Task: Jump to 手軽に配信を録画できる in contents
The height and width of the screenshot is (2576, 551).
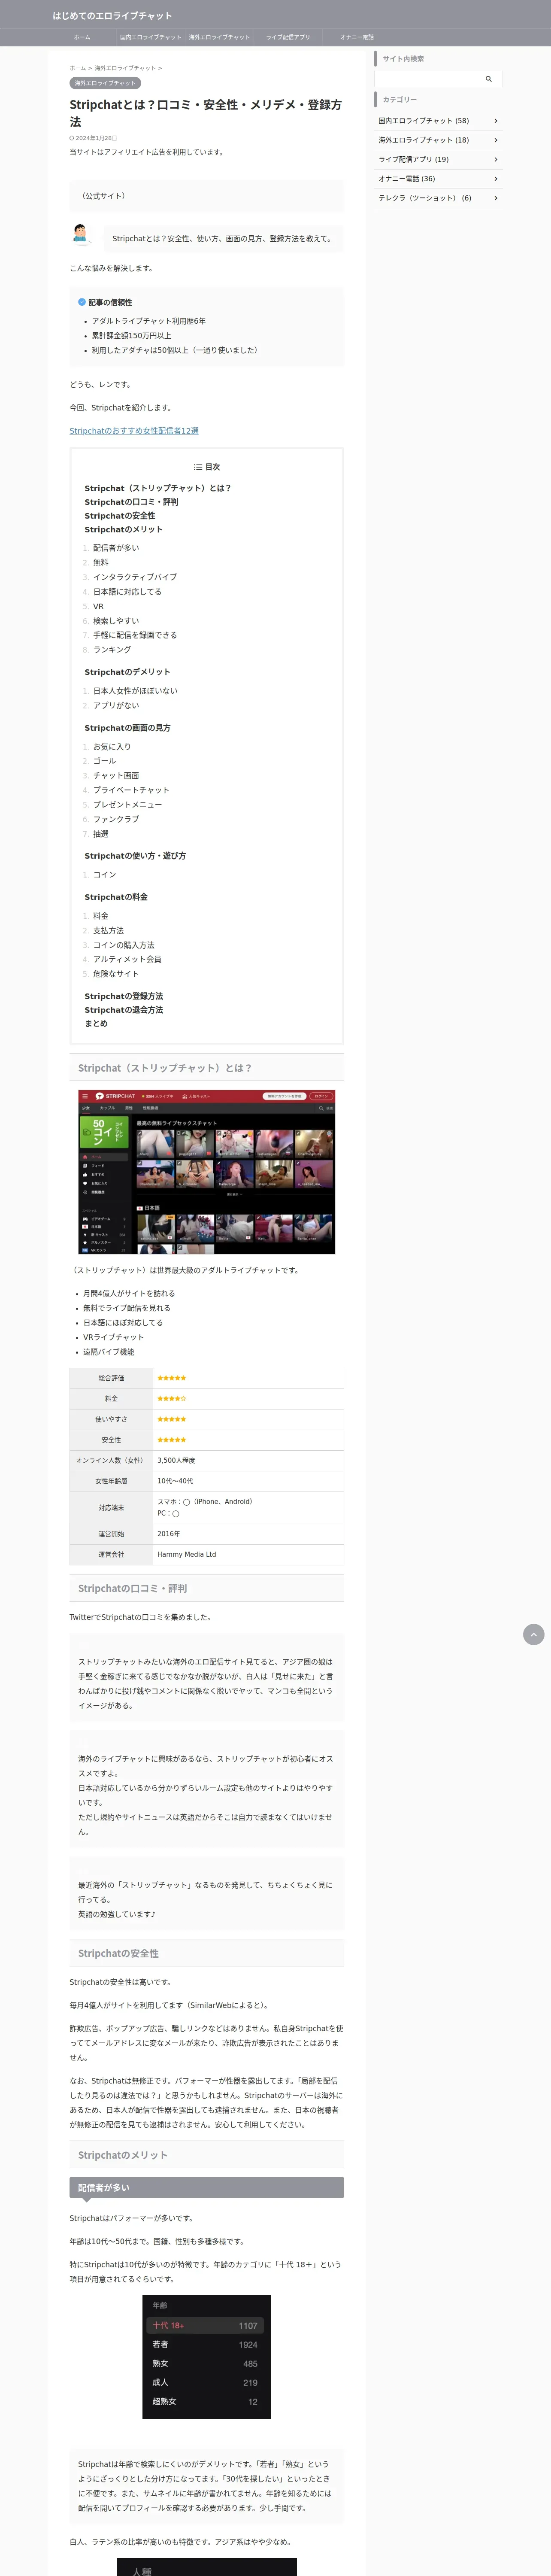Action: (x=135, y=635)
